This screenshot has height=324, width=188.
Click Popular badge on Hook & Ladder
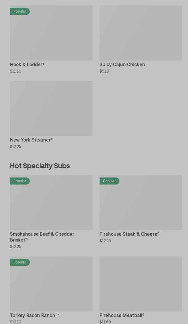(x=20, y=11)
